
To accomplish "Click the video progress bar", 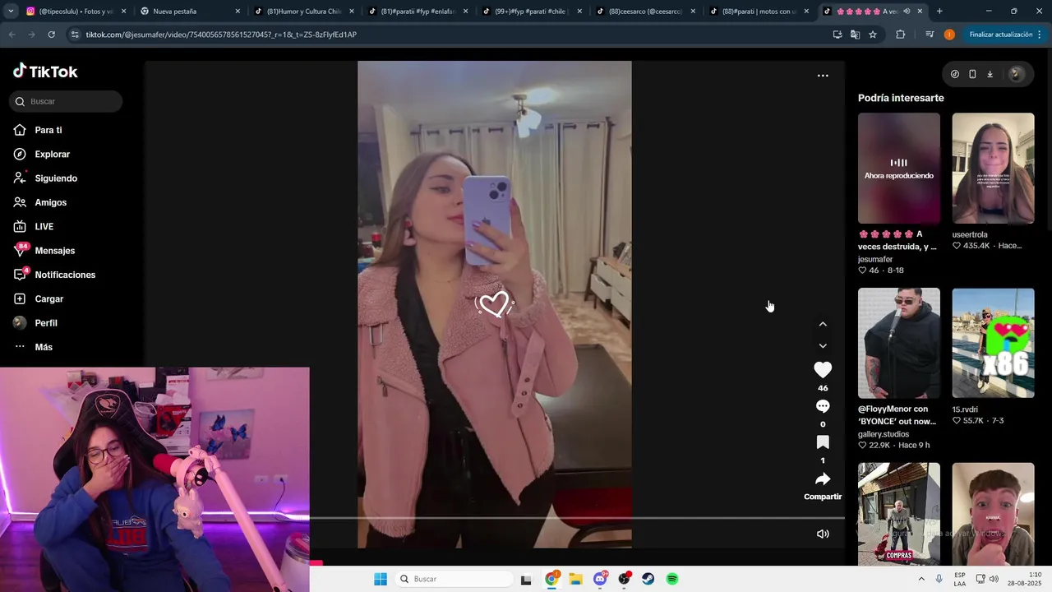I will [577, 518].
